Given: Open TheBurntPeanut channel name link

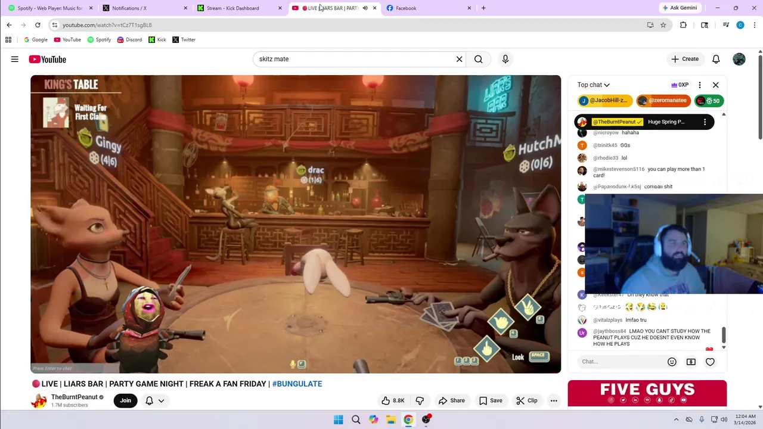Looking at the screenshot, I should coord(75,397).
